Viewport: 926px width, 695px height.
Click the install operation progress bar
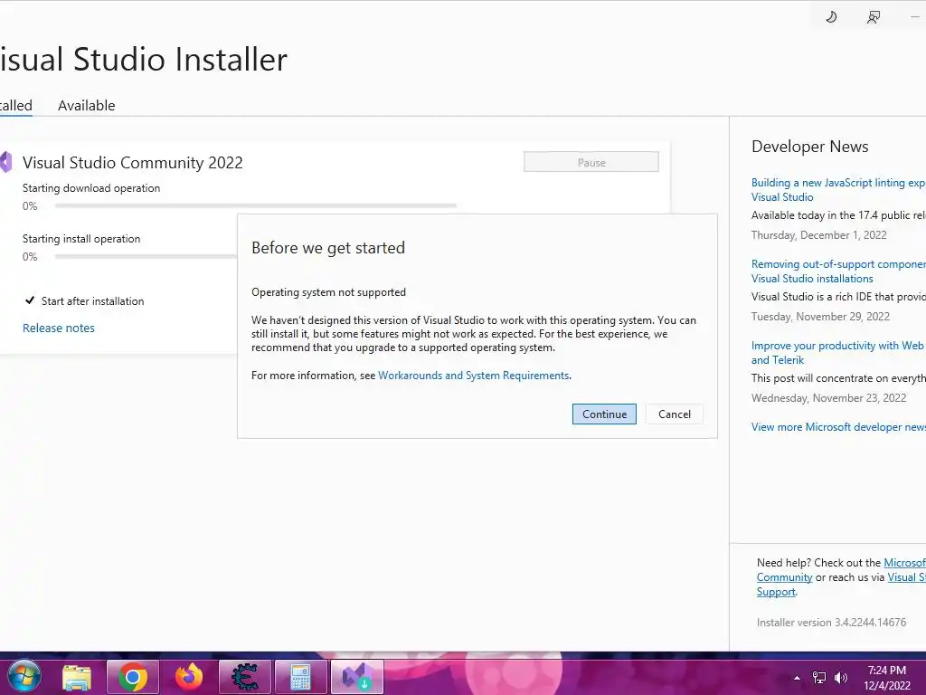coord(146,256)
